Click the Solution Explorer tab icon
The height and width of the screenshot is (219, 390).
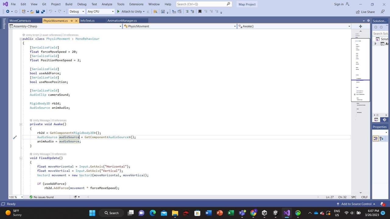click(376, 120)
